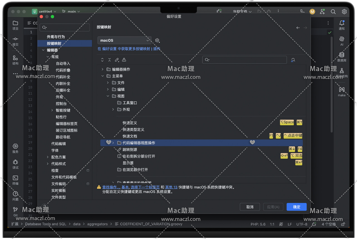Image resolution: width=357 pixels, height=239 pixels.
Task: Expand the 代码样式 node chevron
Action: tap(48, 164)
